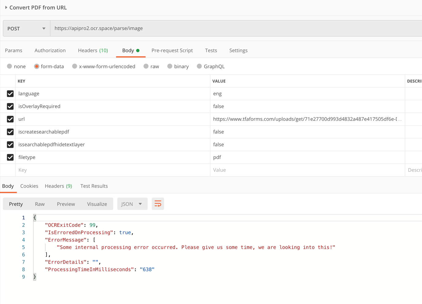
Task: Open the request Headers (10) tab
Action: 93,51
